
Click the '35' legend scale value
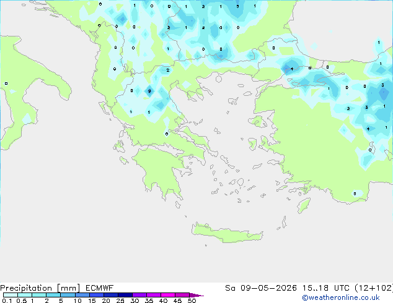point(149,301)
